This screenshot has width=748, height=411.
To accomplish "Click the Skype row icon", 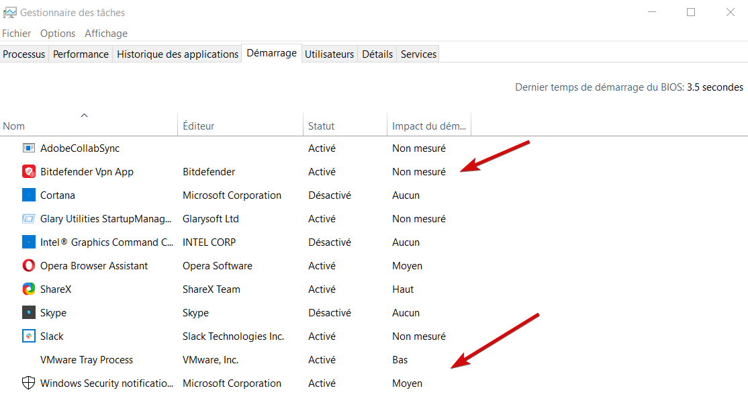I will point(29,313).
